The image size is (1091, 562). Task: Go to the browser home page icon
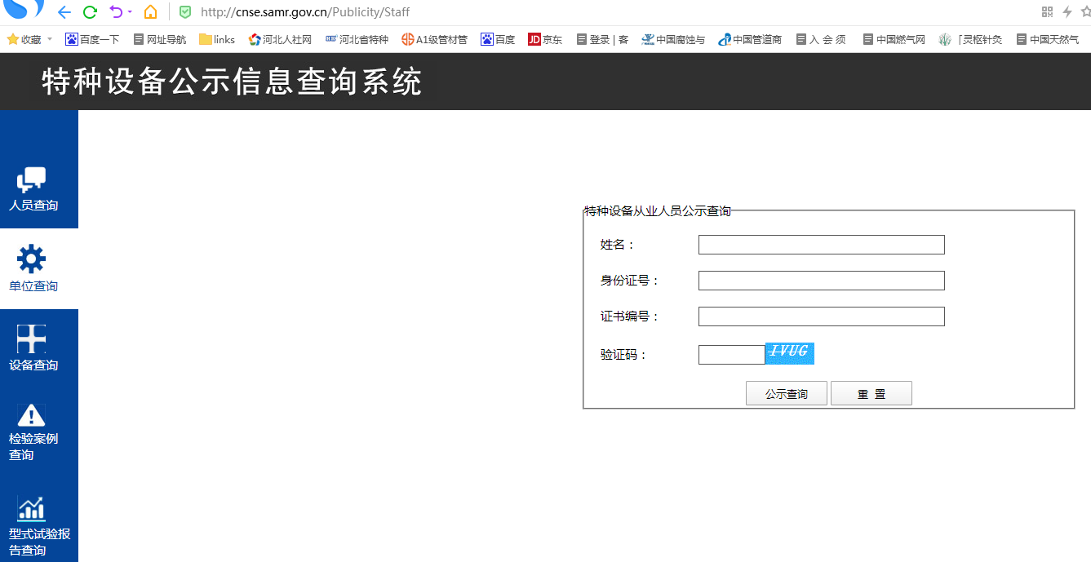pos(150,12)
